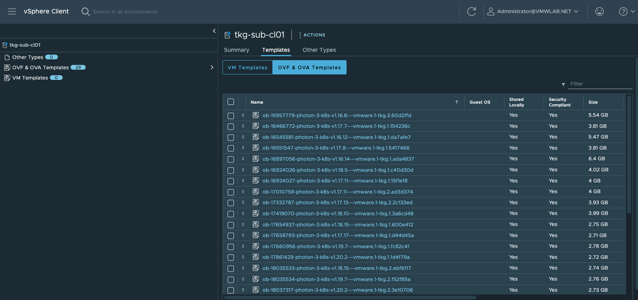Click the content library icon beside the title

pos(228,35)
